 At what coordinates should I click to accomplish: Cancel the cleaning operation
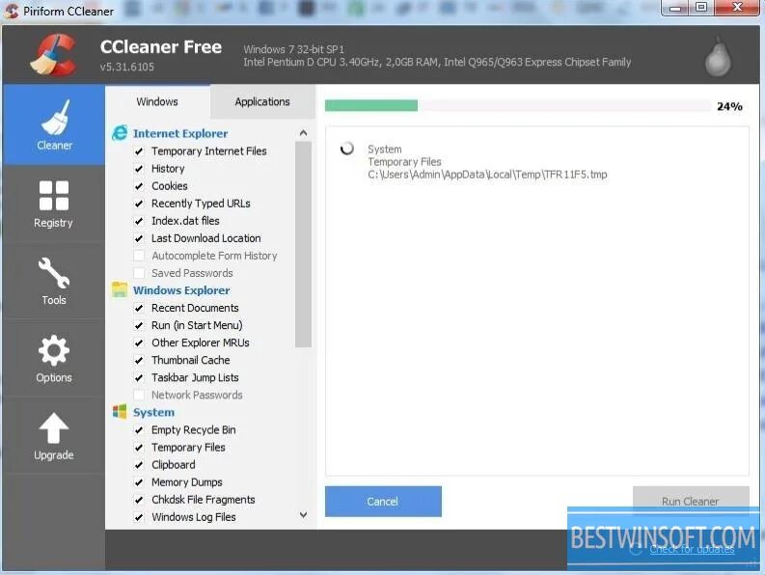click(383, 502)
